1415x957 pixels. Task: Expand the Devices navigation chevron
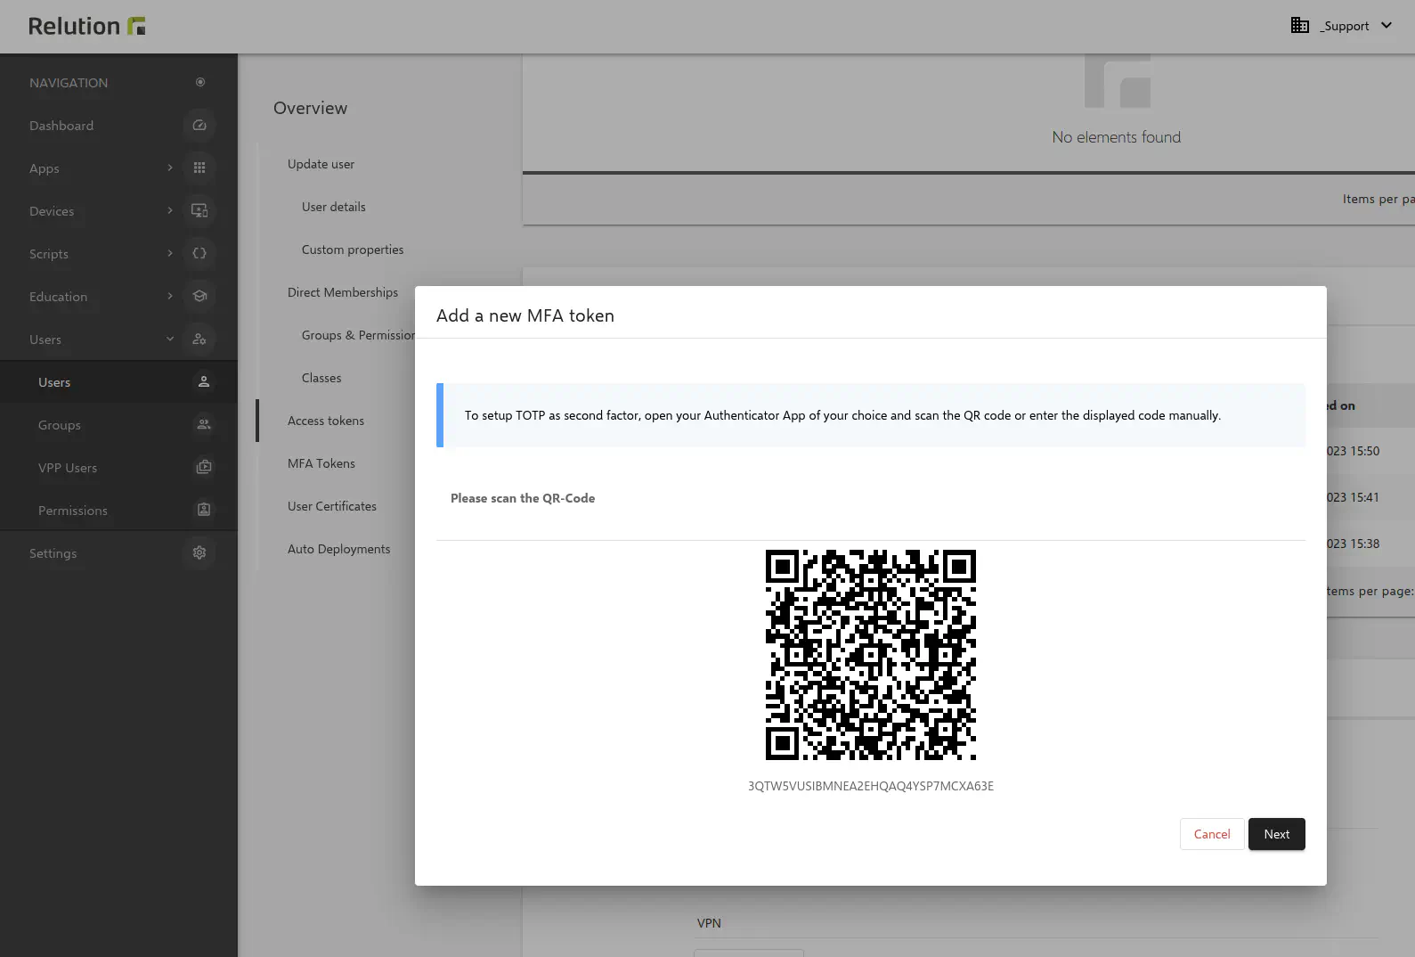(x=170, y=211)
